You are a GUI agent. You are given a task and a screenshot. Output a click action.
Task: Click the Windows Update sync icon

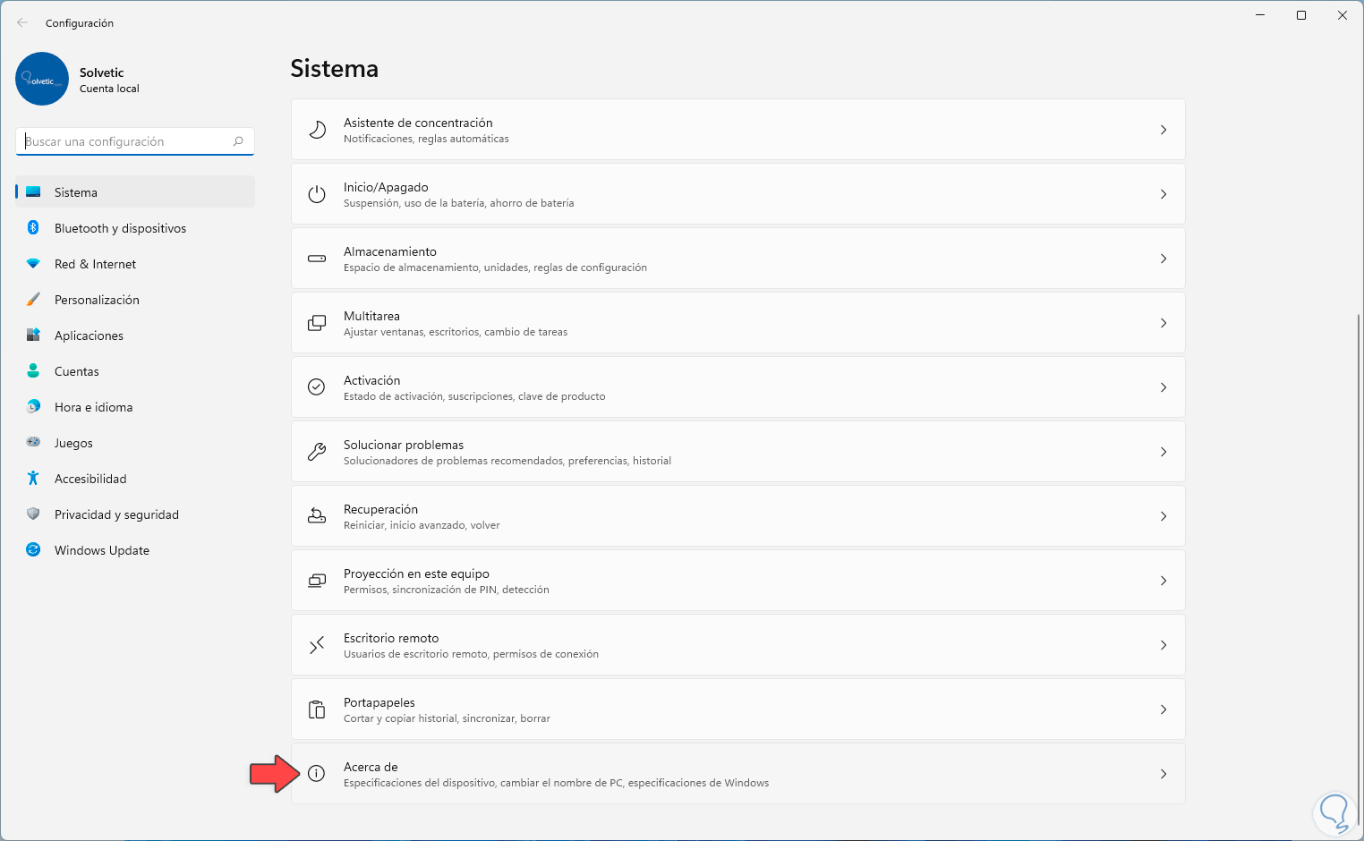33,550
